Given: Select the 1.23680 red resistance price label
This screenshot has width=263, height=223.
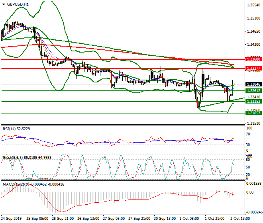Looking at the screenshot, I should click(253, 59).
